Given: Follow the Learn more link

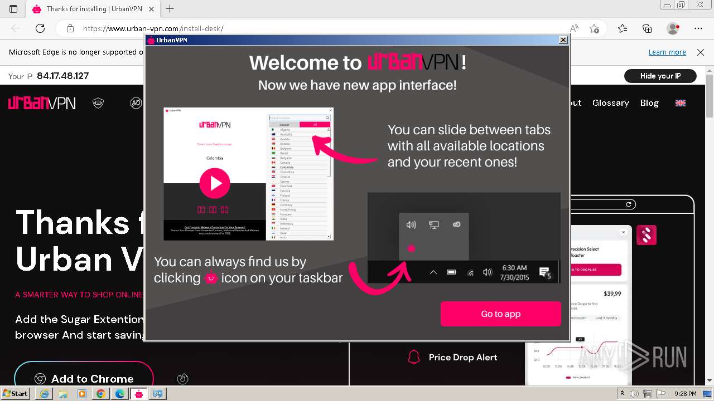Looking at the screenshot, I should pos(667,52).
